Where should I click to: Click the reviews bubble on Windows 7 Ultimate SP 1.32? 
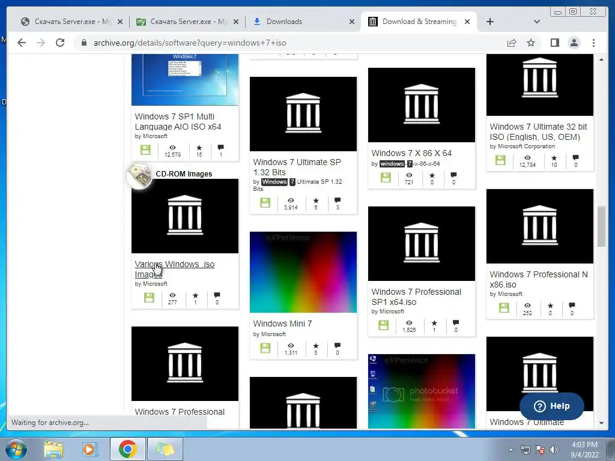pyautogui.click(x=338, y=200)
